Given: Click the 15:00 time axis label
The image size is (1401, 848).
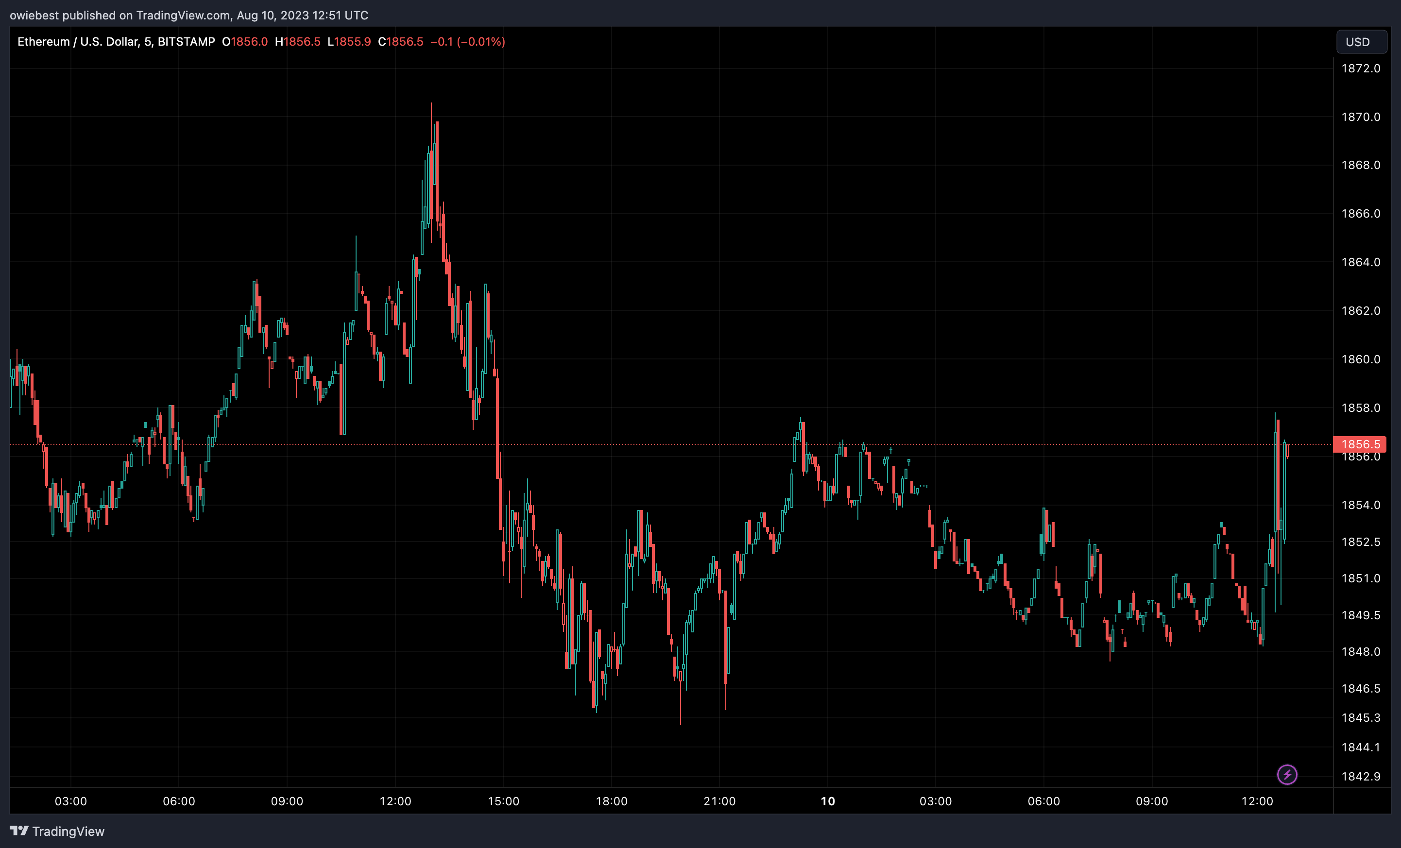Looking at the screenshot, I should coord(503,801).
